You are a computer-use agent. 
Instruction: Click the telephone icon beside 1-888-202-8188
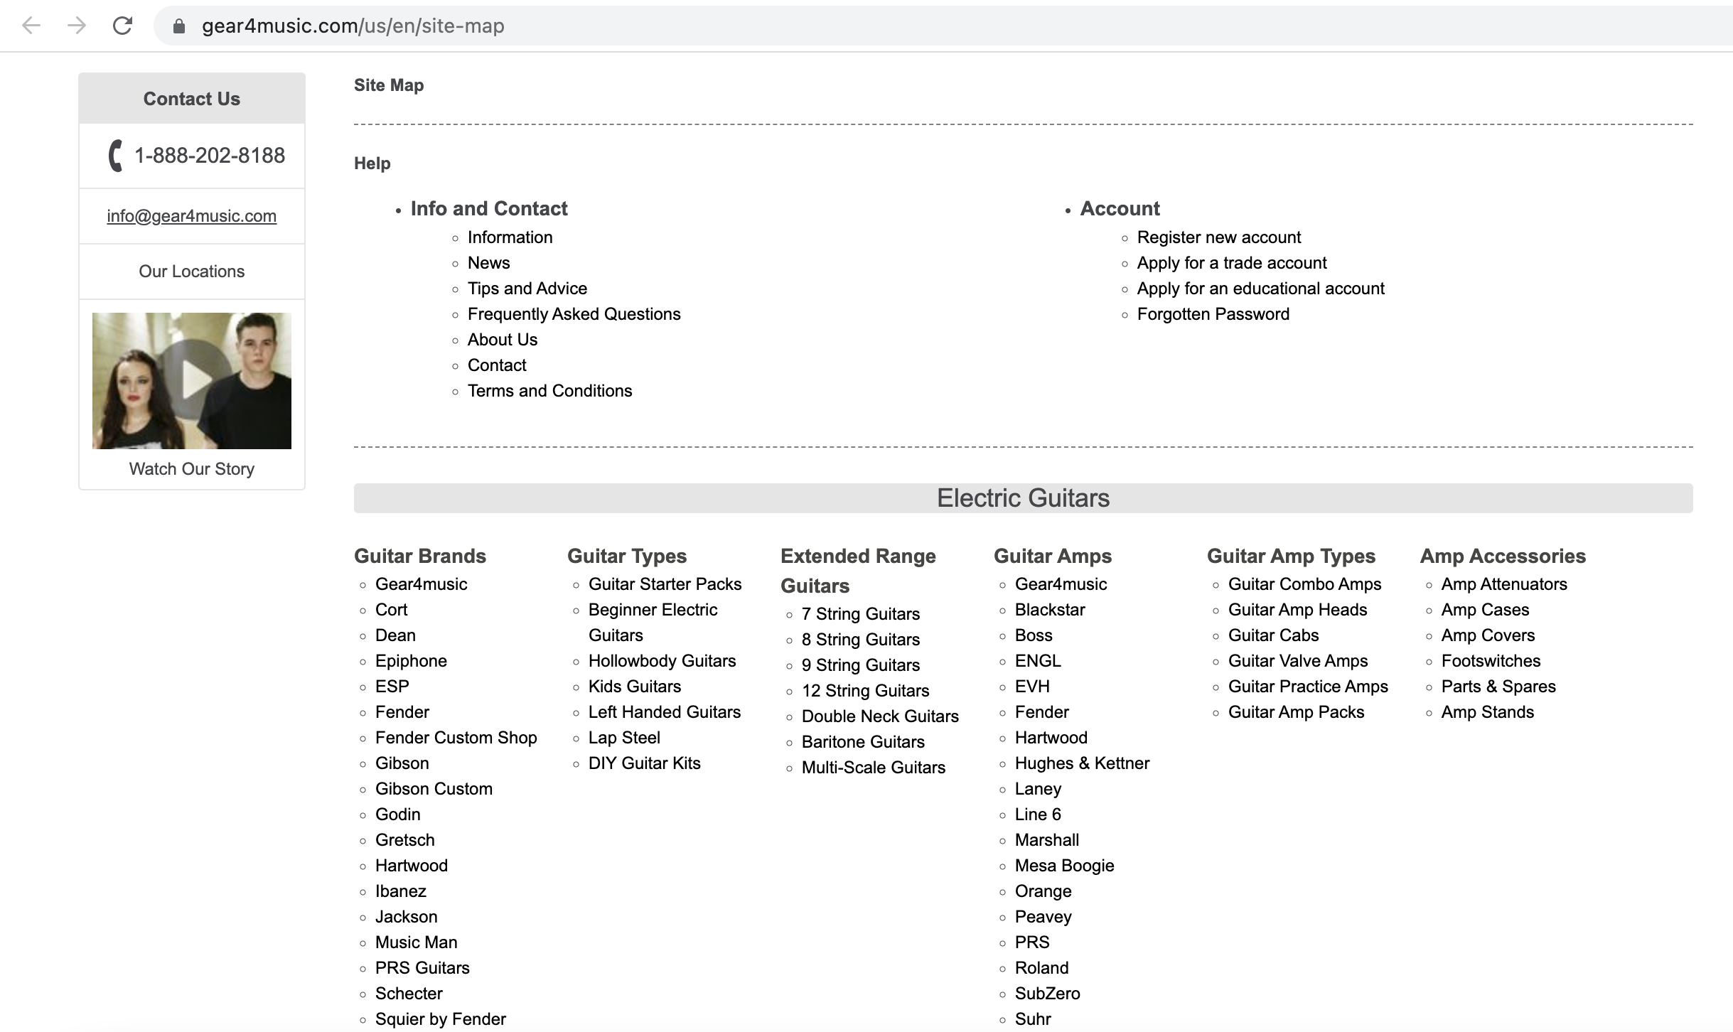pyautogui.click(x=115, y=156)
